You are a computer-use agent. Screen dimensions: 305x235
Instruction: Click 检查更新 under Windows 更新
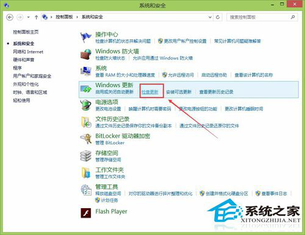click(x=150, y=92)
